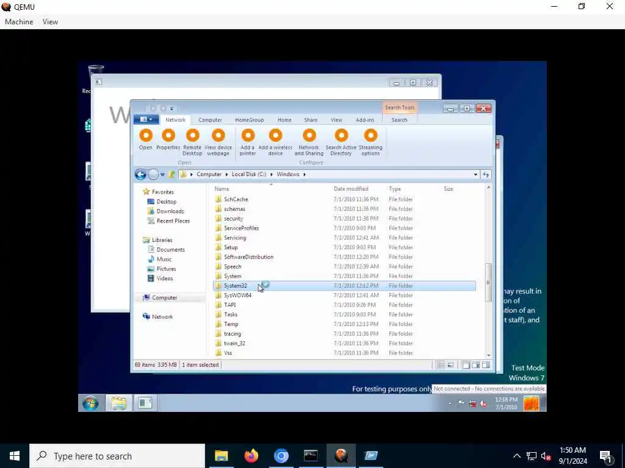Click host search box 'Type here to search'
625x468 pixels.
tap(117, 456)
